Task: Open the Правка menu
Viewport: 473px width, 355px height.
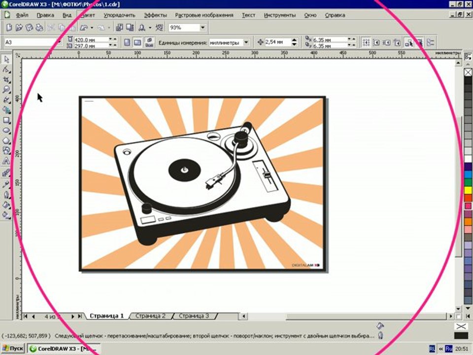Action: point(45,15)
